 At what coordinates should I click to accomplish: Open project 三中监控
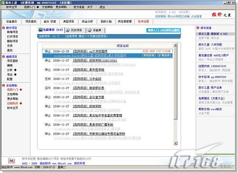pyautogui.click(x=87, y=79)
